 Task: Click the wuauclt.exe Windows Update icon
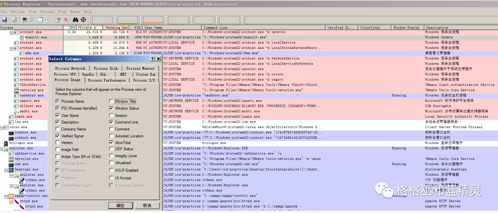(x=22, y=37)
